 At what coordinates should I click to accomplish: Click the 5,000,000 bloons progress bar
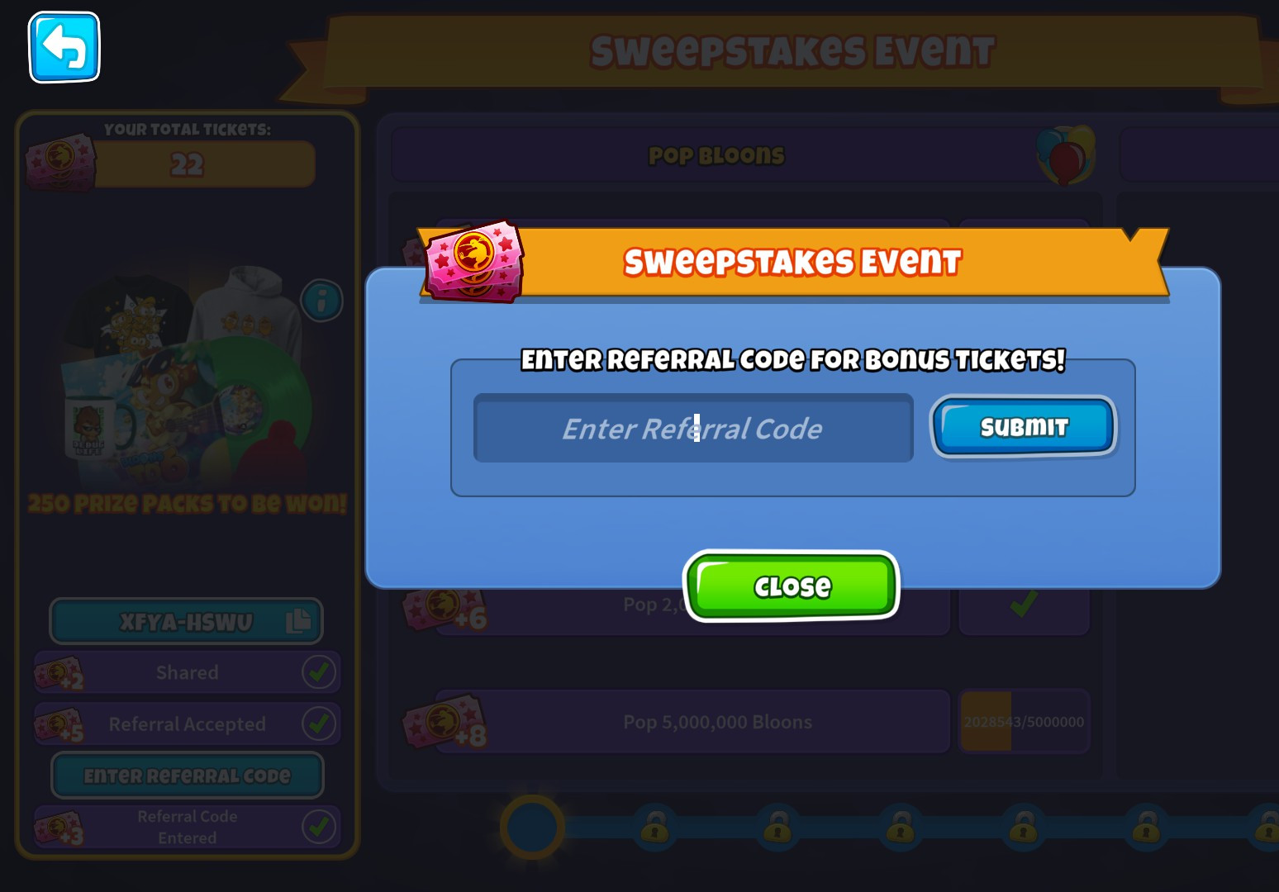click(x=1024, y=721)
